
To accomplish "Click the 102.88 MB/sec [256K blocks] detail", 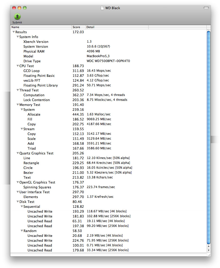I will coord(108,216).
